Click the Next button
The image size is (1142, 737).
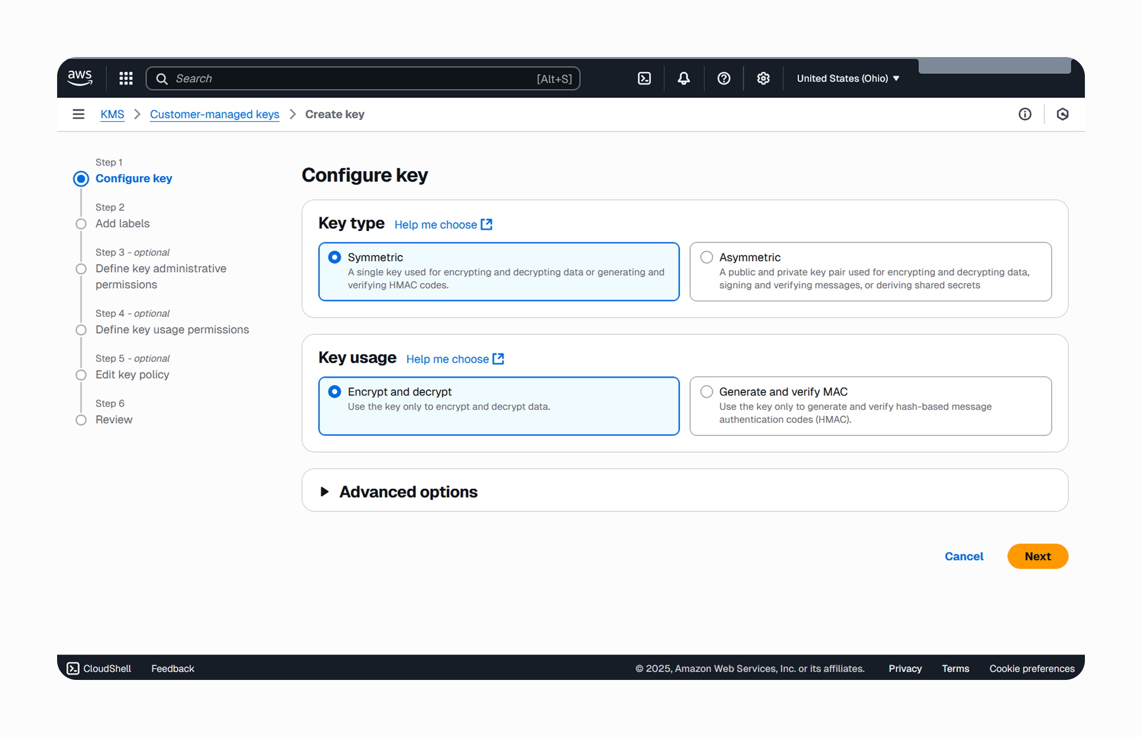1038,556
